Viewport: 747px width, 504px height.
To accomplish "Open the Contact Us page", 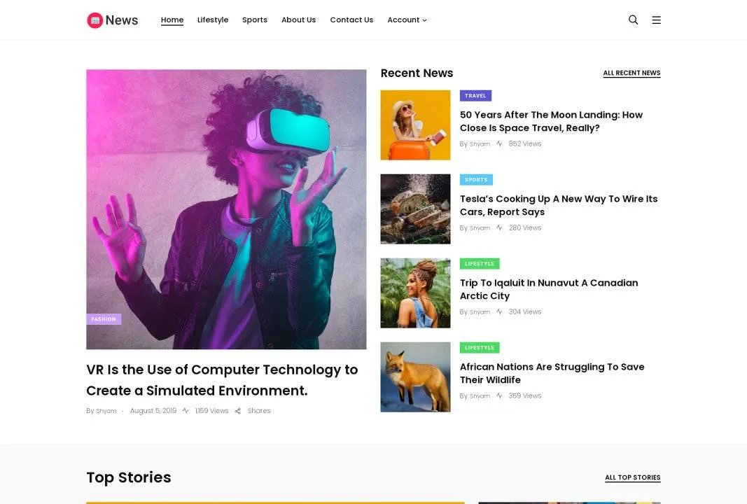I will [x=351, y=20].
